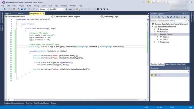This screenshot has height=109, width=194.
Task: Select Program.cs in Solution Explorer tree
Action: [x=164, y=42]
